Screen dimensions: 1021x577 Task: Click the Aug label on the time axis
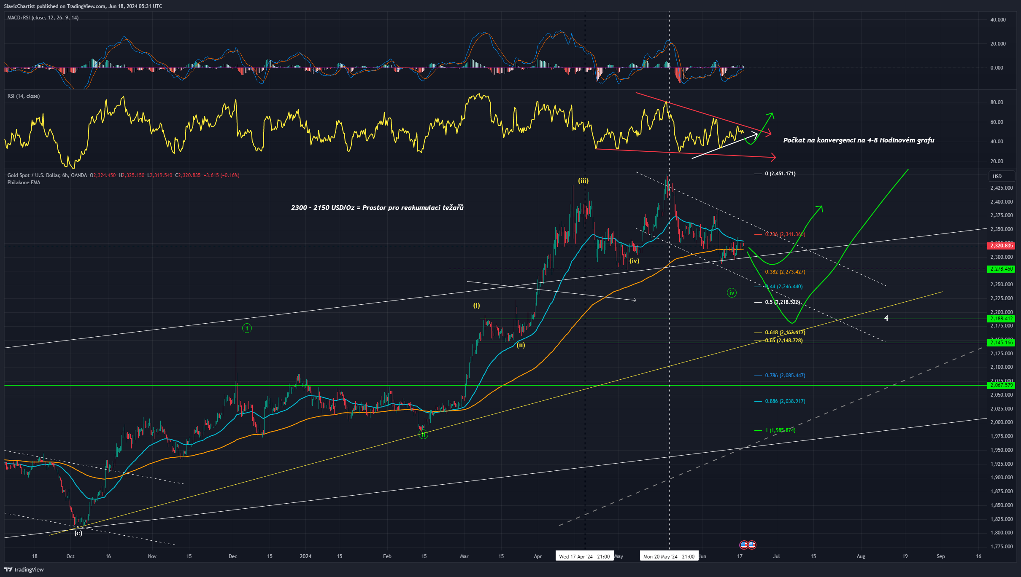point(861,556)
